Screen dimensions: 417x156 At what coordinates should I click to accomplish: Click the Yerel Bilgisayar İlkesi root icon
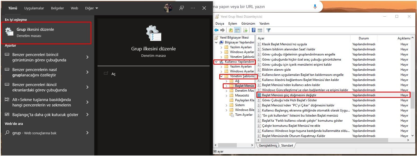217,38
